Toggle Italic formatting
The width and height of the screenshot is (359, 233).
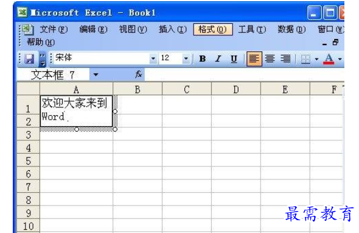pos(218,59)
